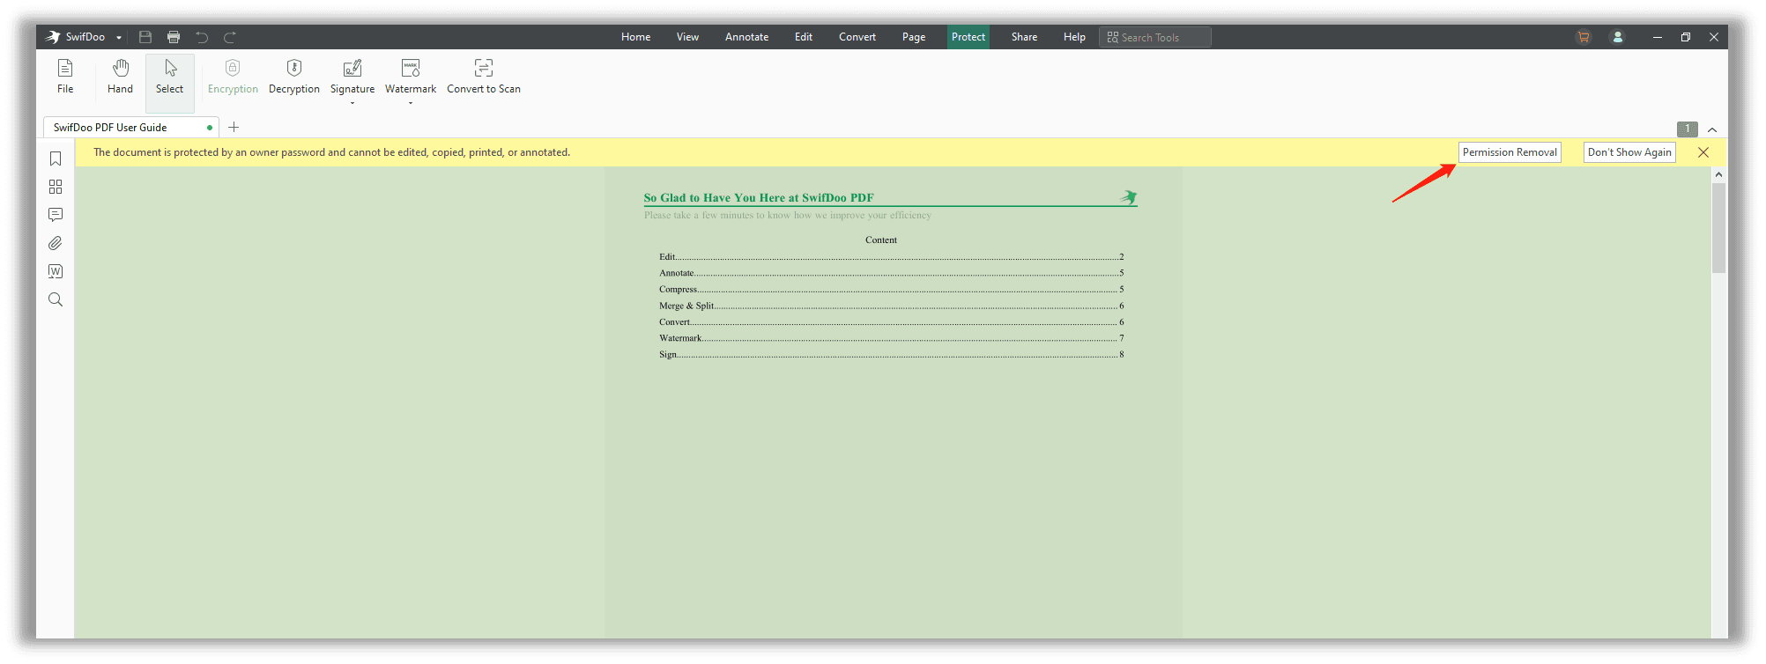
Task: Click Convert to Scan tool
Action: click(x=484, y=77)
